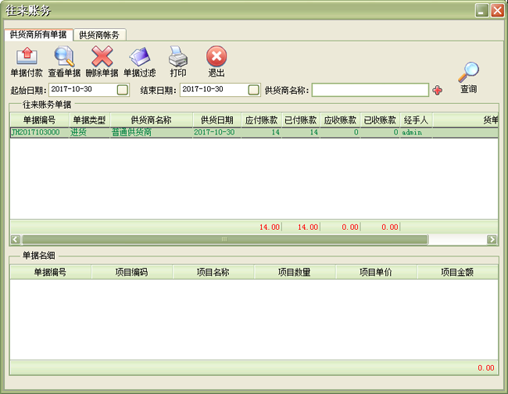This screenshot has height=394, width=508.
Task: Click the 查询 magnifier search icon
Action: click(468, 73)
